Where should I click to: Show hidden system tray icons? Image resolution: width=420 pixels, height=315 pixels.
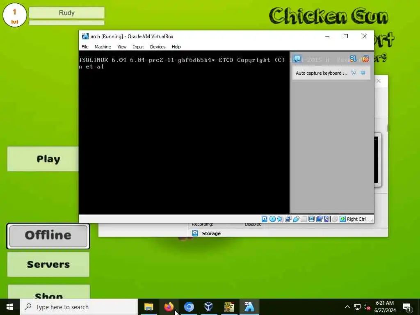[x=347, y=307]
